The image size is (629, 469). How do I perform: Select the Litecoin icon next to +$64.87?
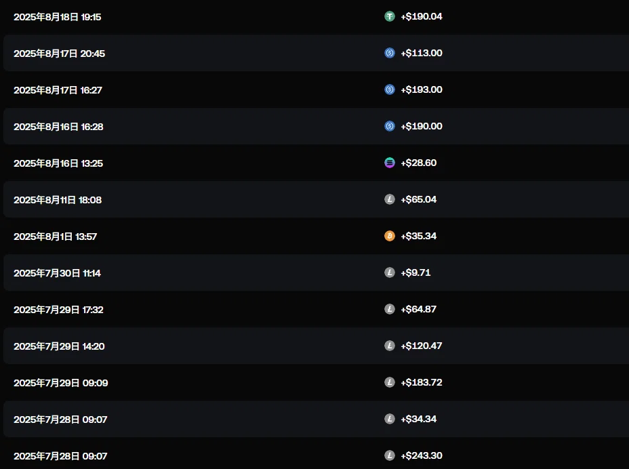tap(389, 309)
